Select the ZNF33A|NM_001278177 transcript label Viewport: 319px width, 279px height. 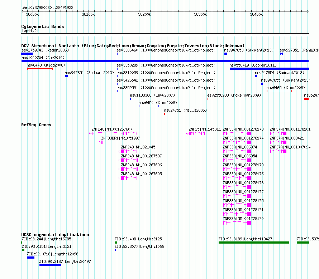coord(243,192)
